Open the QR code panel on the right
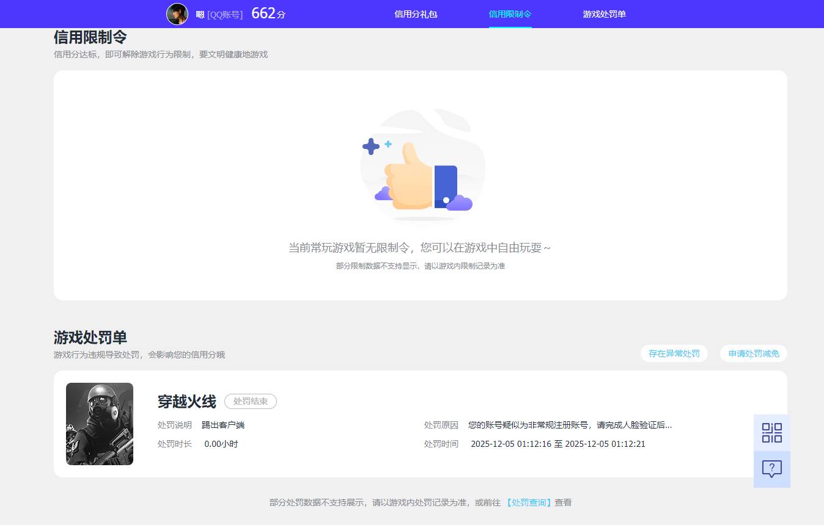824x525 pixels. [771, 432]
